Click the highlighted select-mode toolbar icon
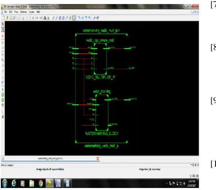Viewport: 216px width, 190px height. 74,18
